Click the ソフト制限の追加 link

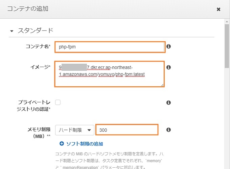(x=85, y=144)
